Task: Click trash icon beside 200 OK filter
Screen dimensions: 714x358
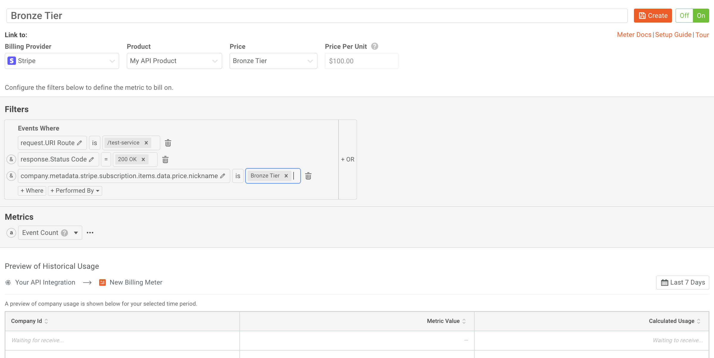Action: pyautogui.click(x=165, y=160)
